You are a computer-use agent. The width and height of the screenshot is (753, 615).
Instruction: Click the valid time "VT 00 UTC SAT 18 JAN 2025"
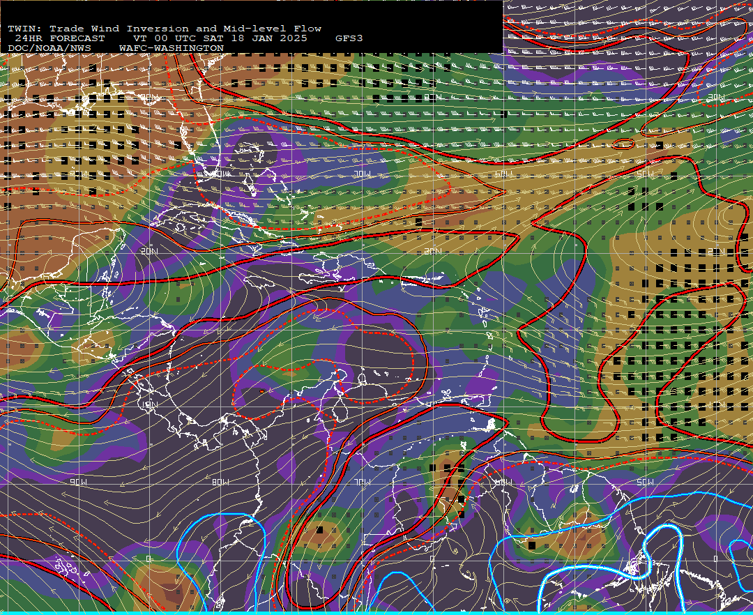[220, 38]
